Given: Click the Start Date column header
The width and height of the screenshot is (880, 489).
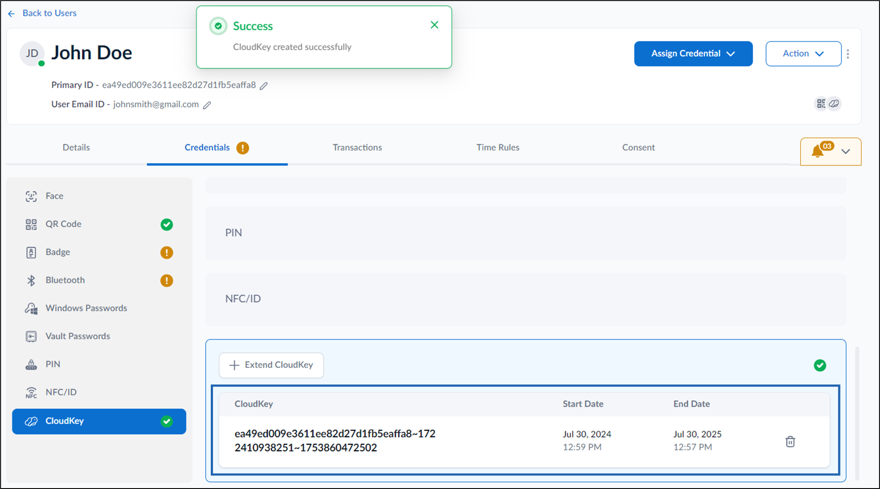Looking at the screenshot, I should click(x=583, y=404).
